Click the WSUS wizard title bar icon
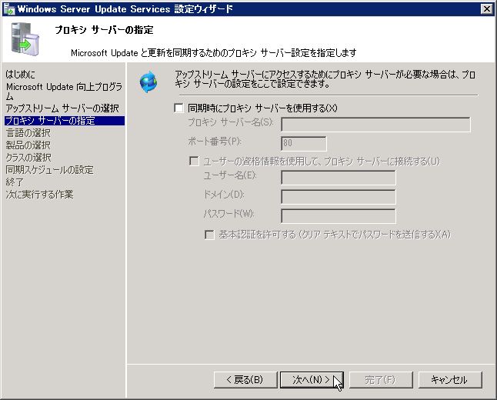 point(8,9)
